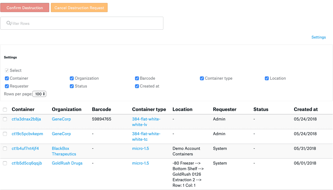This screenshot has width=333, height=190.
Task: Open the Settings link at right
Action: [318, 37]
